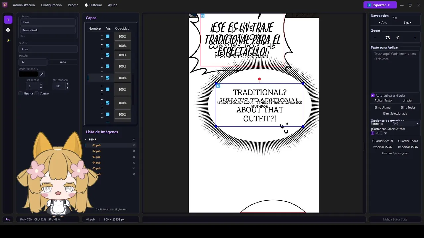424x238 pixels.
Task: Toggle visibility of the first layer row
Action: [x=107, y=36]
